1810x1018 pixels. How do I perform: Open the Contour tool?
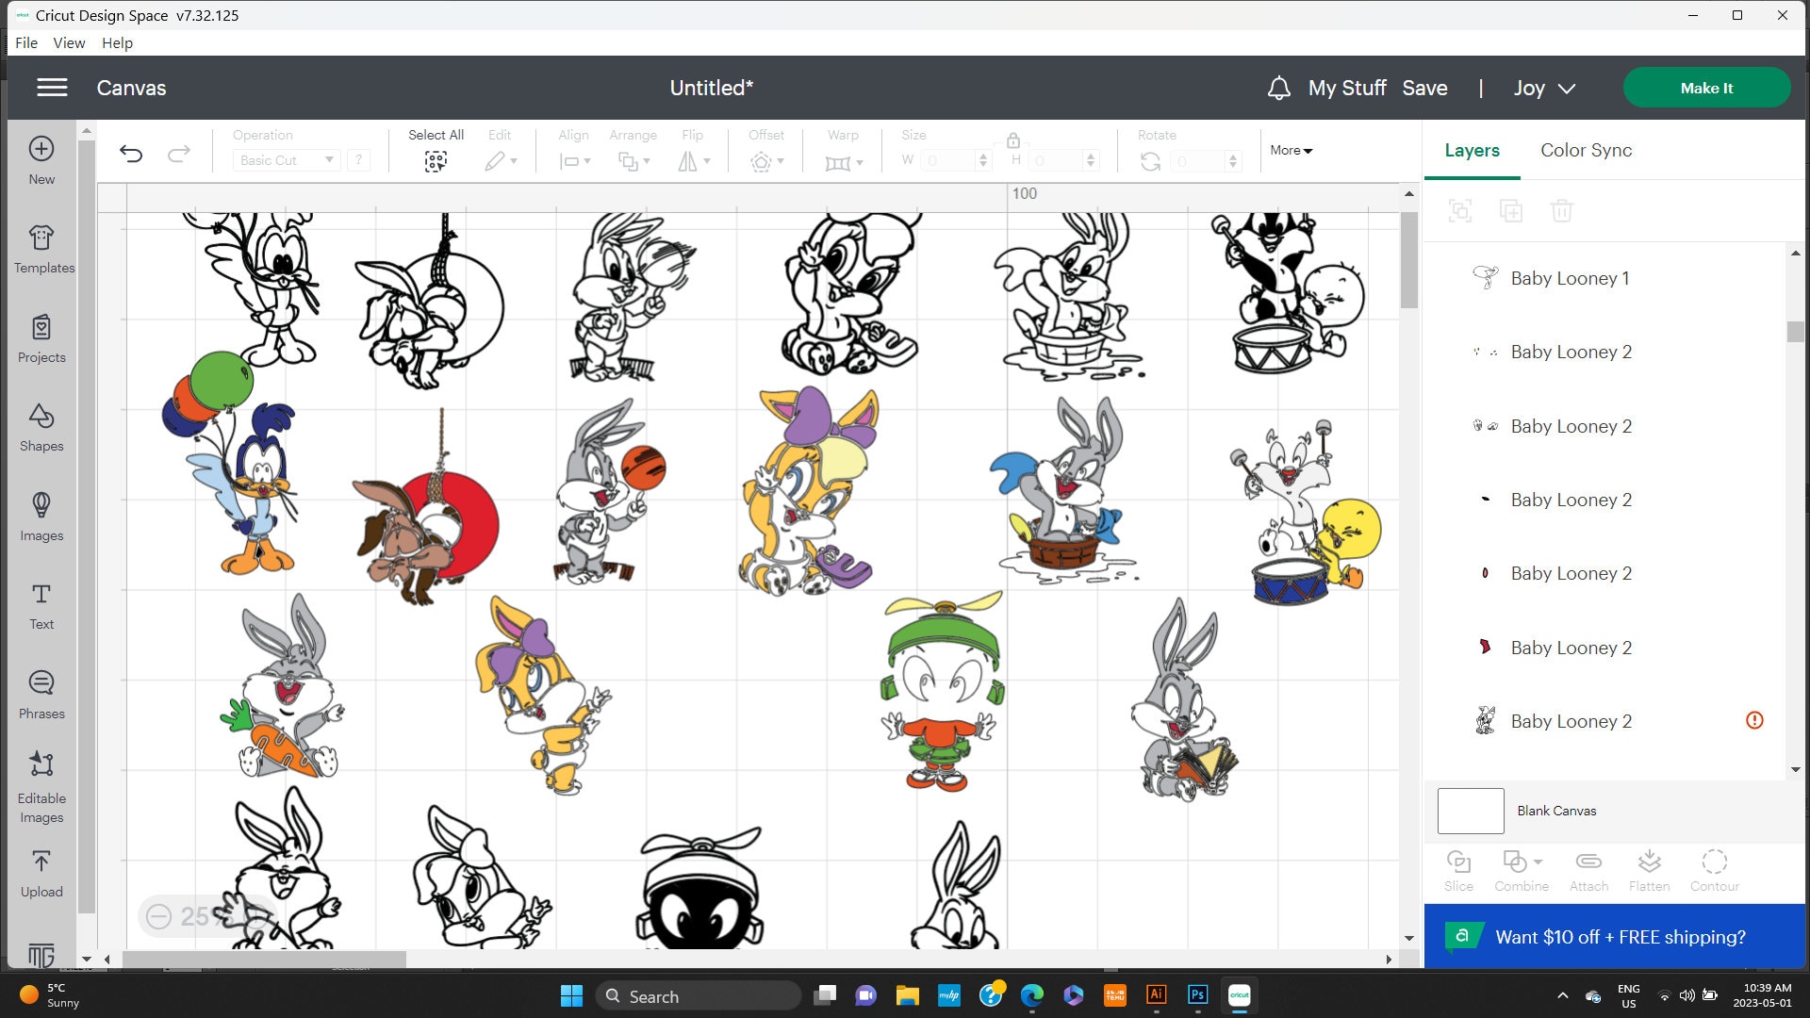(x=1714, y=867)
